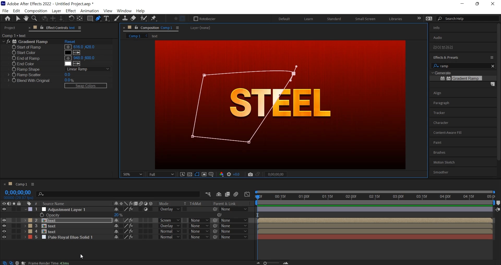Screen dimensions: 501x265
Task: Click End Color eyedropper icon
Action: (77, 64)
